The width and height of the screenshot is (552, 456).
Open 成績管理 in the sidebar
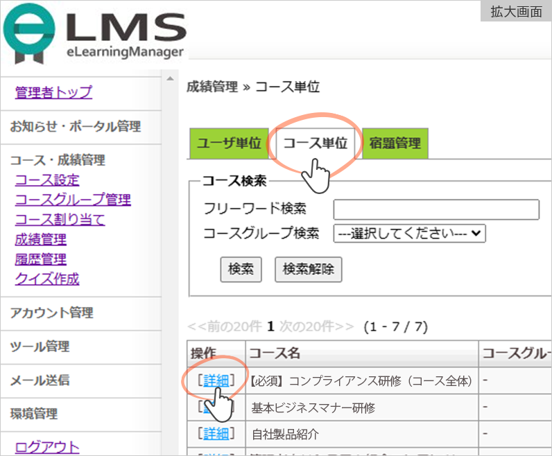[40, 239]
